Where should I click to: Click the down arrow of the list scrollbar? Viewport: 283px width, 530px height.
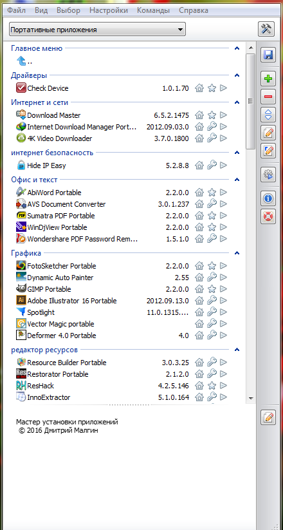coord(251,398)
